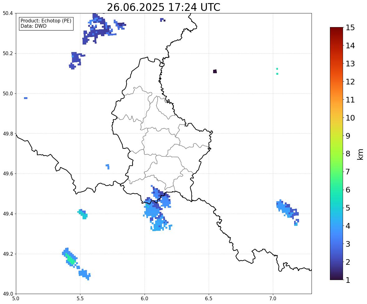Screen dimensions: 367x304
Task: Click colorbar tick label 3
Action: pyautogui.click(x=348, y=244)
